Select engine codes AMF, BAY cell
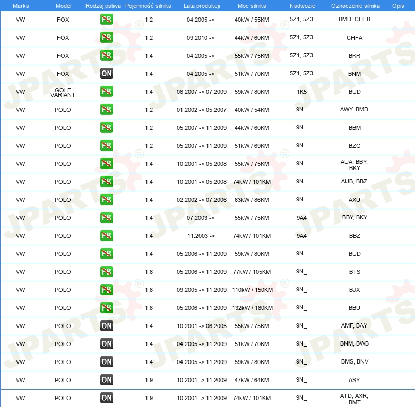Image resolution: width=415 pixels, height=407 pixels. [x=354, y=325]
